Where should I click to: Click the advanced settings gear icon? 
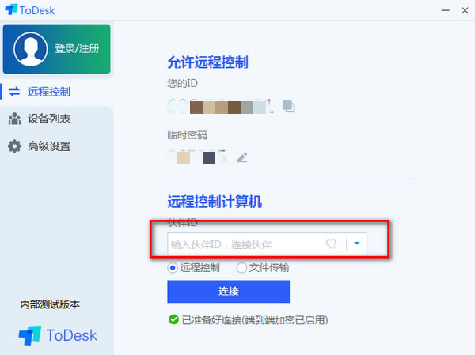pos(14,146)
